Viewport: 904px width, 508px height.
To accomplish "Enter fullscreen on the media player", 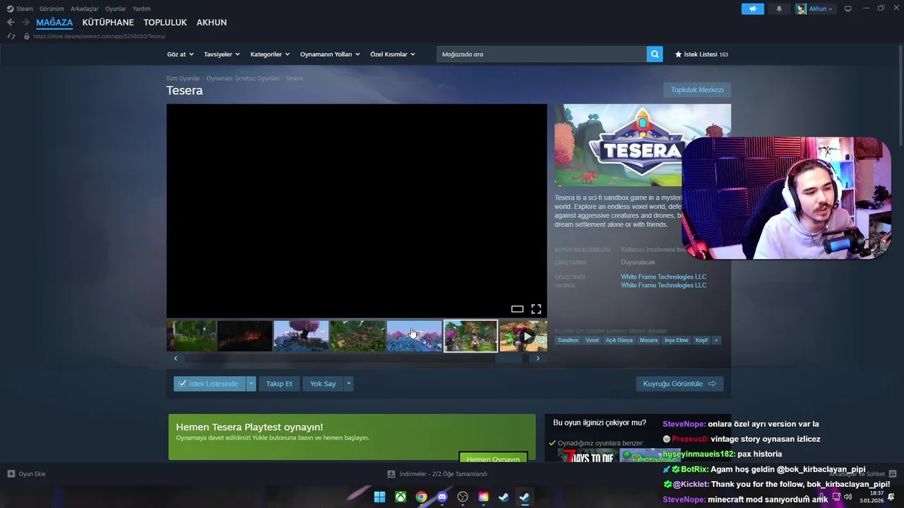I will (x=536, y=309).
